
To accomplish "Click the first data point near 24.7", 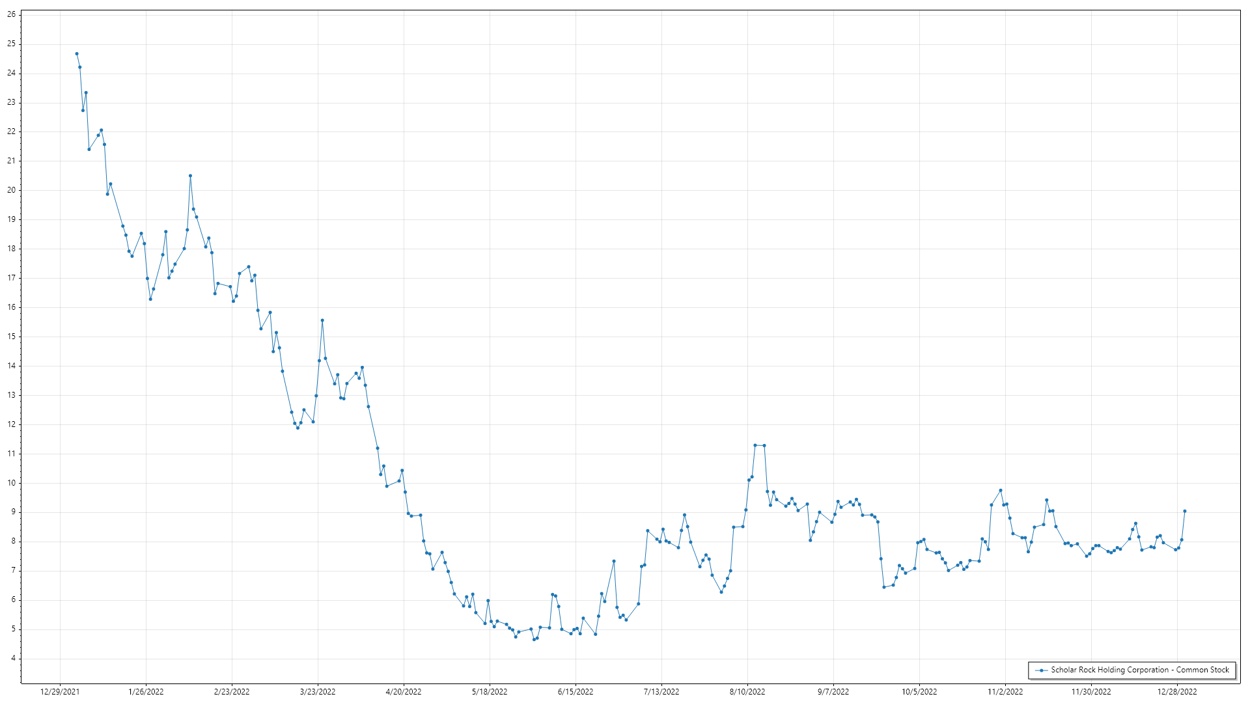I will (x=77, y=54).
